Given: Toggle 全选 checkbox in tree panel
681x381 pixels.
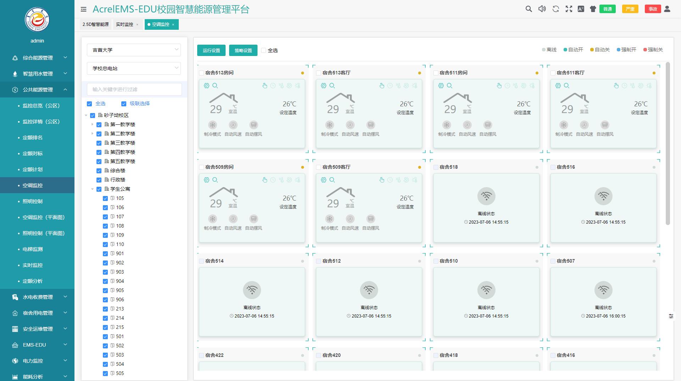Looking at the screenshot, I should 89,104.
